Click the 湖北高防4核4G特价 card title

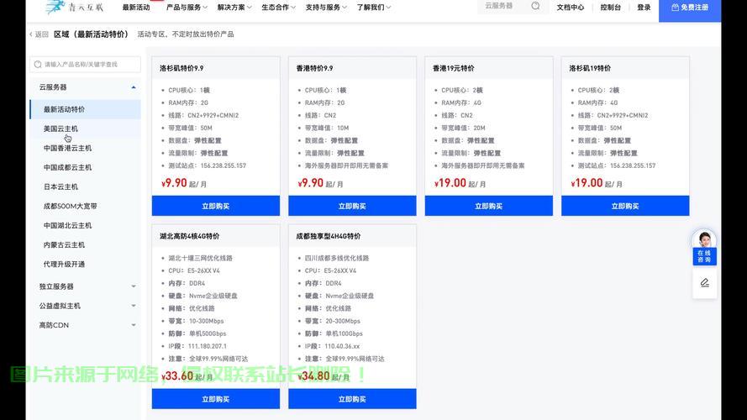pyautogui.click(x=190, y=236)
